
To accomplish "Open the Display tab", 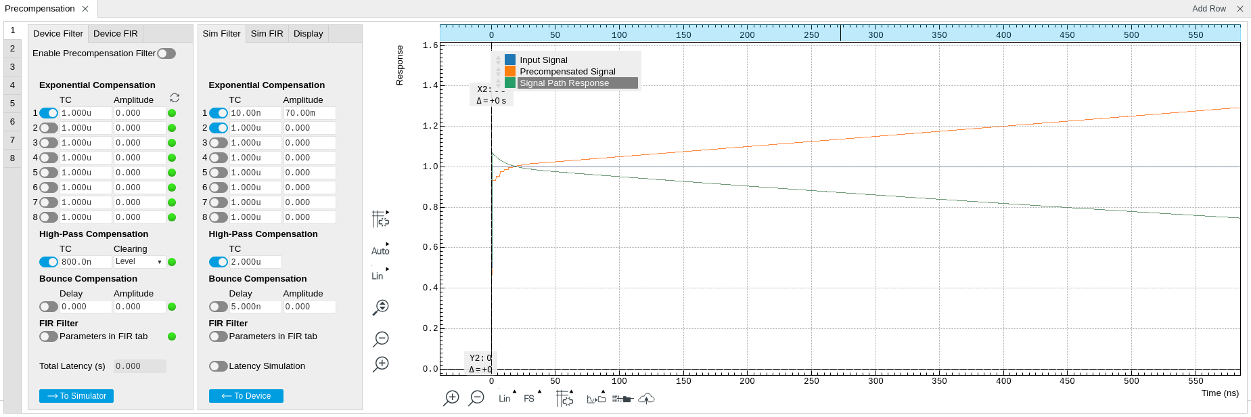I will point(308,34).
